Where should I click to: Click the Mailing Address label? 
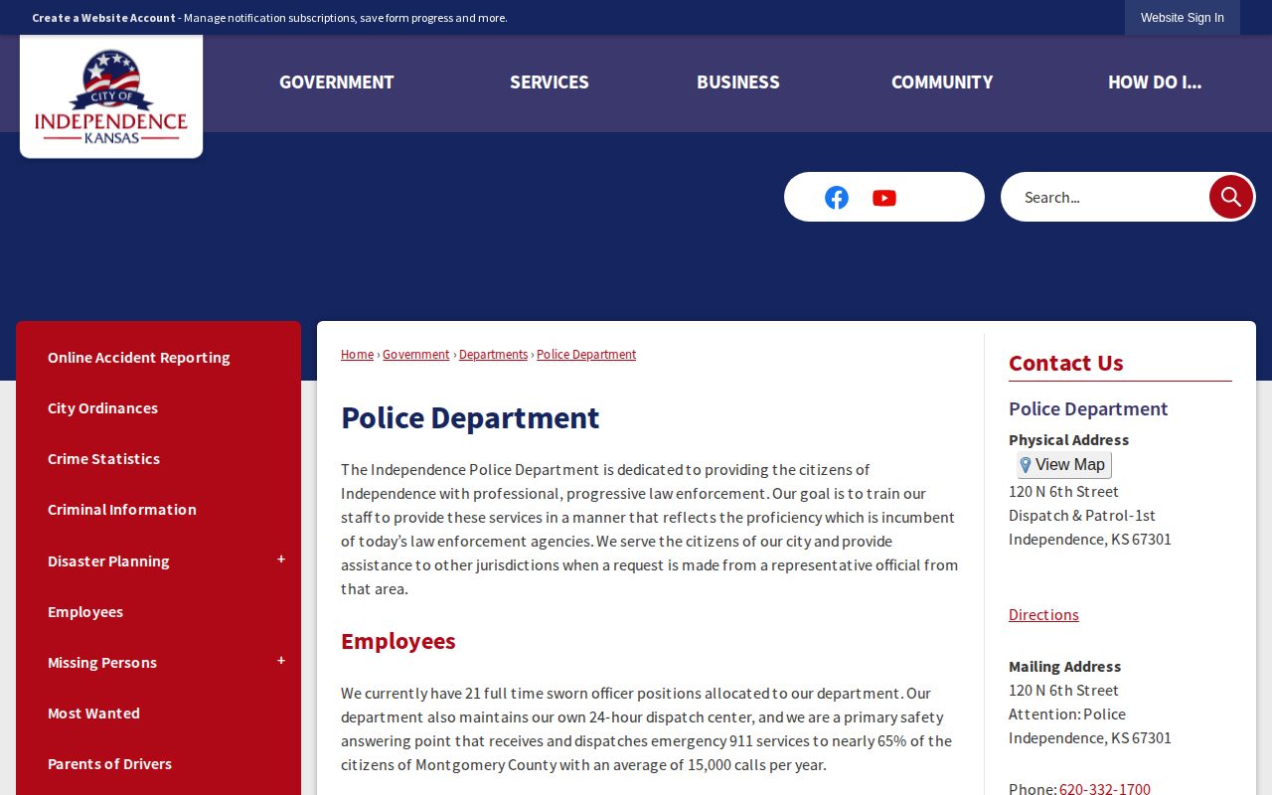point(1064,667)
